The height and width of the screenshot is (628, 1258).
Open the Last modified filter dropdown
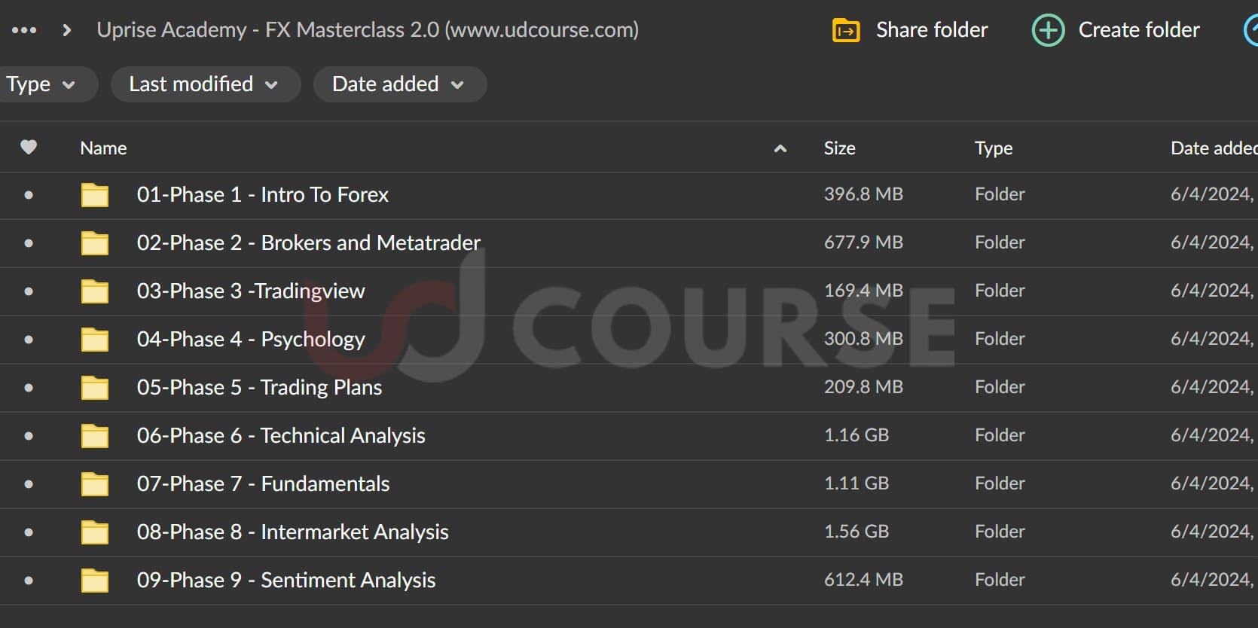point(204,84)
